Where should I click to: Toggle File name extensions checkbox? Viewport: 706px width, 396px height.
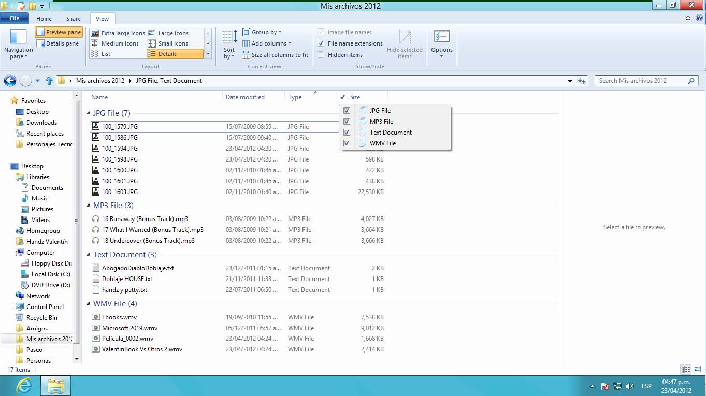coord(321,43)
